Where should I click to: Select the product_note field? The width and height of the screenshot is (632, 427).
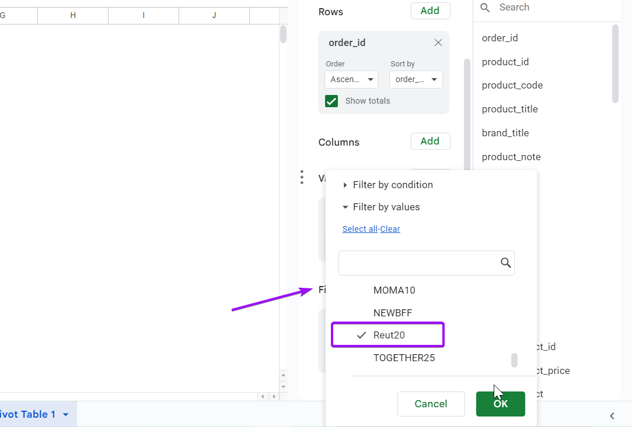(511, 157)
